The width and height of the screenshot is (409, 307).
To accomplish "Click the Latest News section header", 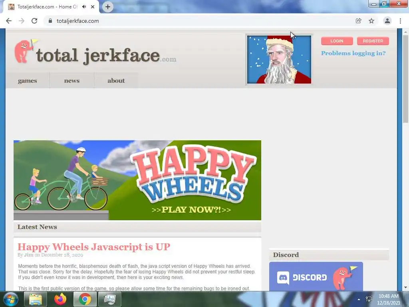I will [137, 227].
